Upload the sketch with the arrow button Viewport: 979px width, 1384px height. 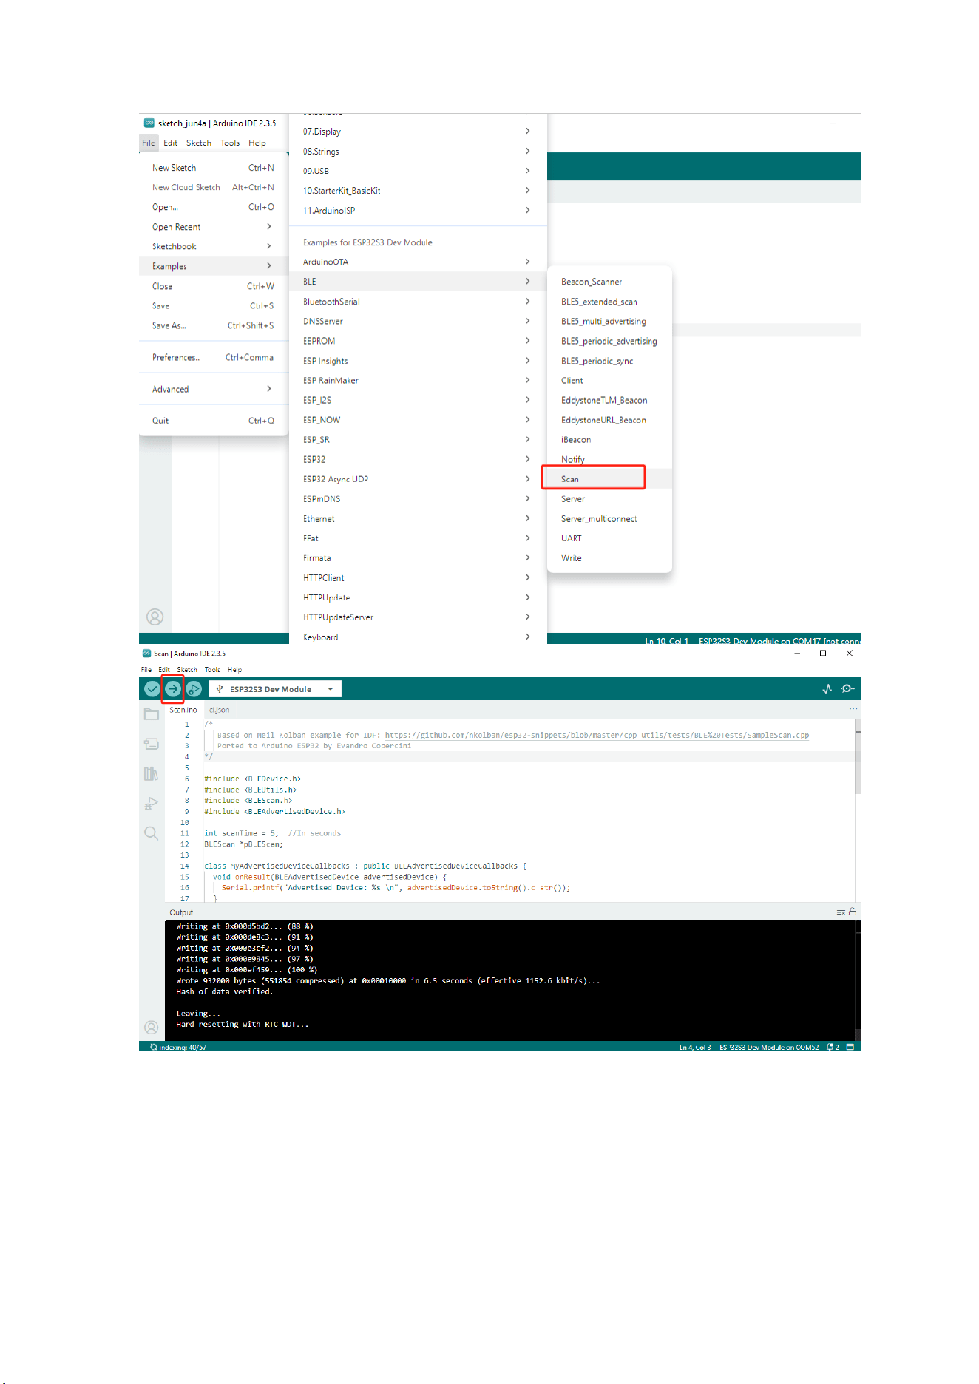tap(172, 689)
